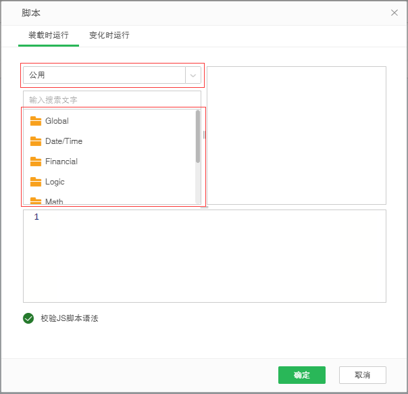Click the Date/Time folder icon
The image size is (408, 394).
click(36, 141)
